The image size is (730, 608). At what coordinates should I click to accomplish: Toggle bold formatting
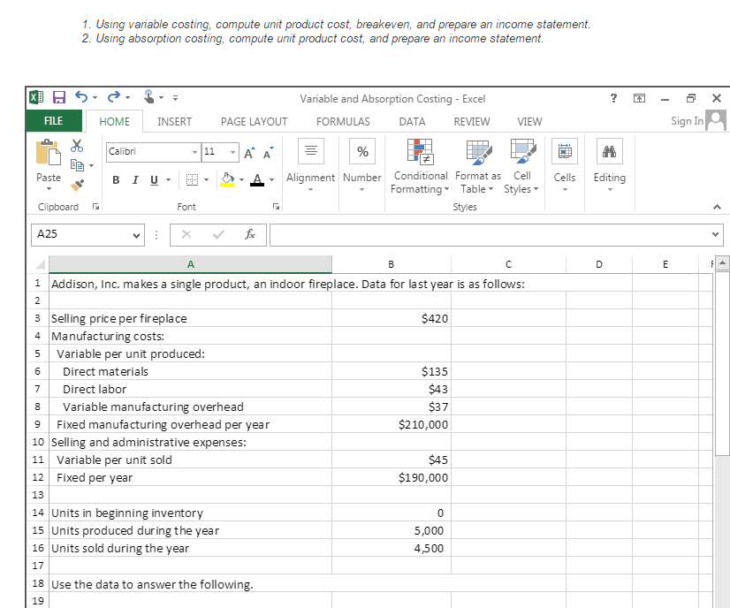pos(115,179)
